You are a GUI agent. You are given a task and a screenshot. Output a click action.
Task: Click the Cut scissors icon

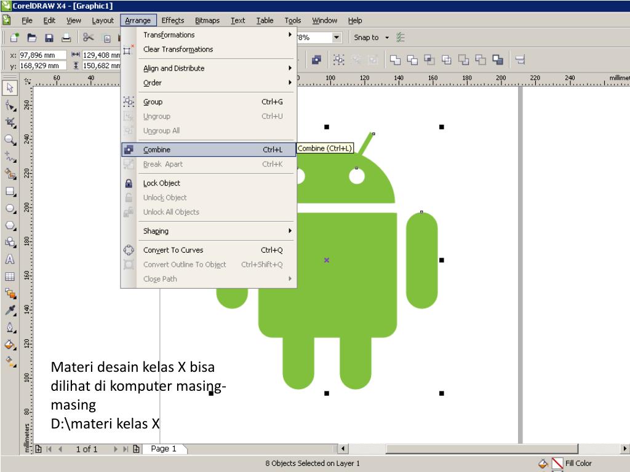[x=88, y=37]
